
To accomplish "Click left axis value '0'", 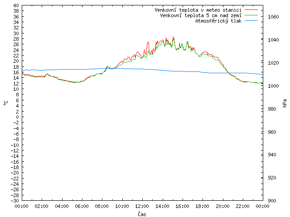I will click(x=17, y=117).
